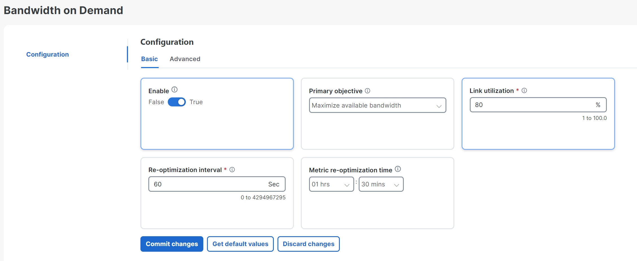Expand the minutes dropdown showing 30 mins
The height and width of the screenshot is (261, 637).
381,184
